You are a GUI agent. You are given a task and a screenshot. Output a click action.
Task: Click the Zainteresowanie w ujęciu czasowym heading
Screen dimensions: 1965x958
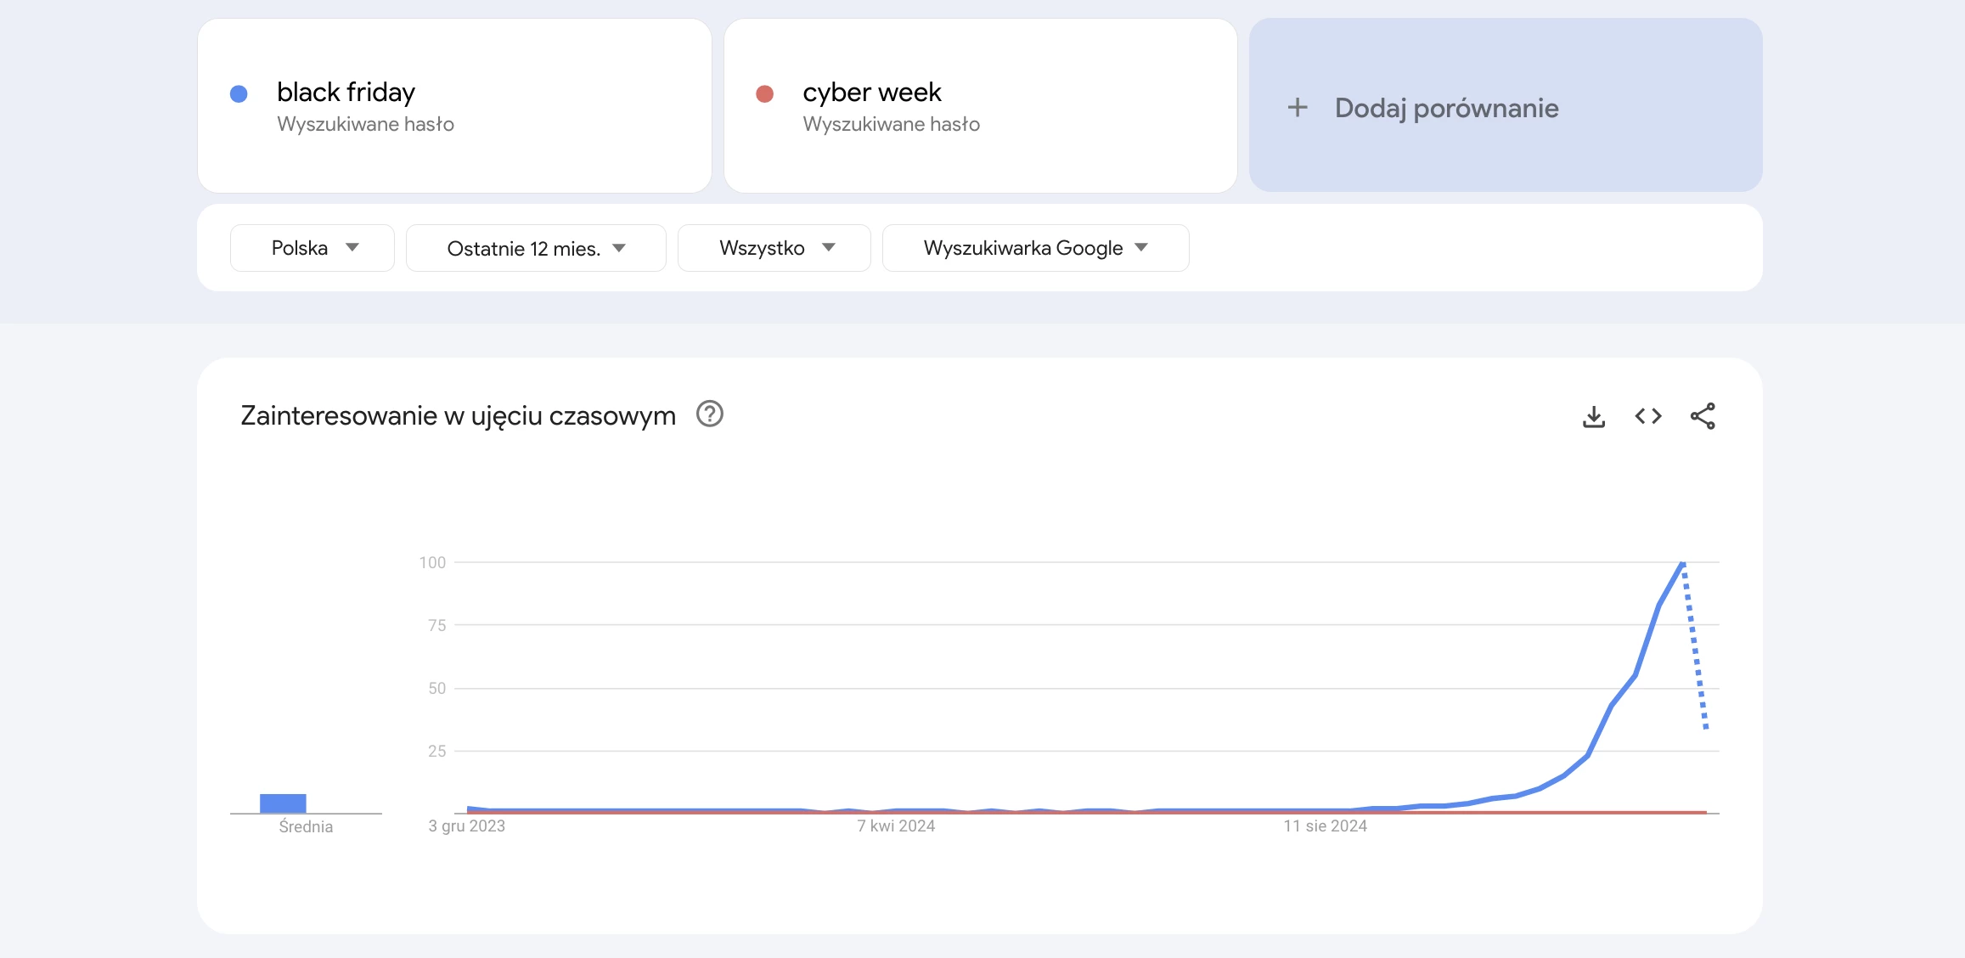458,415
